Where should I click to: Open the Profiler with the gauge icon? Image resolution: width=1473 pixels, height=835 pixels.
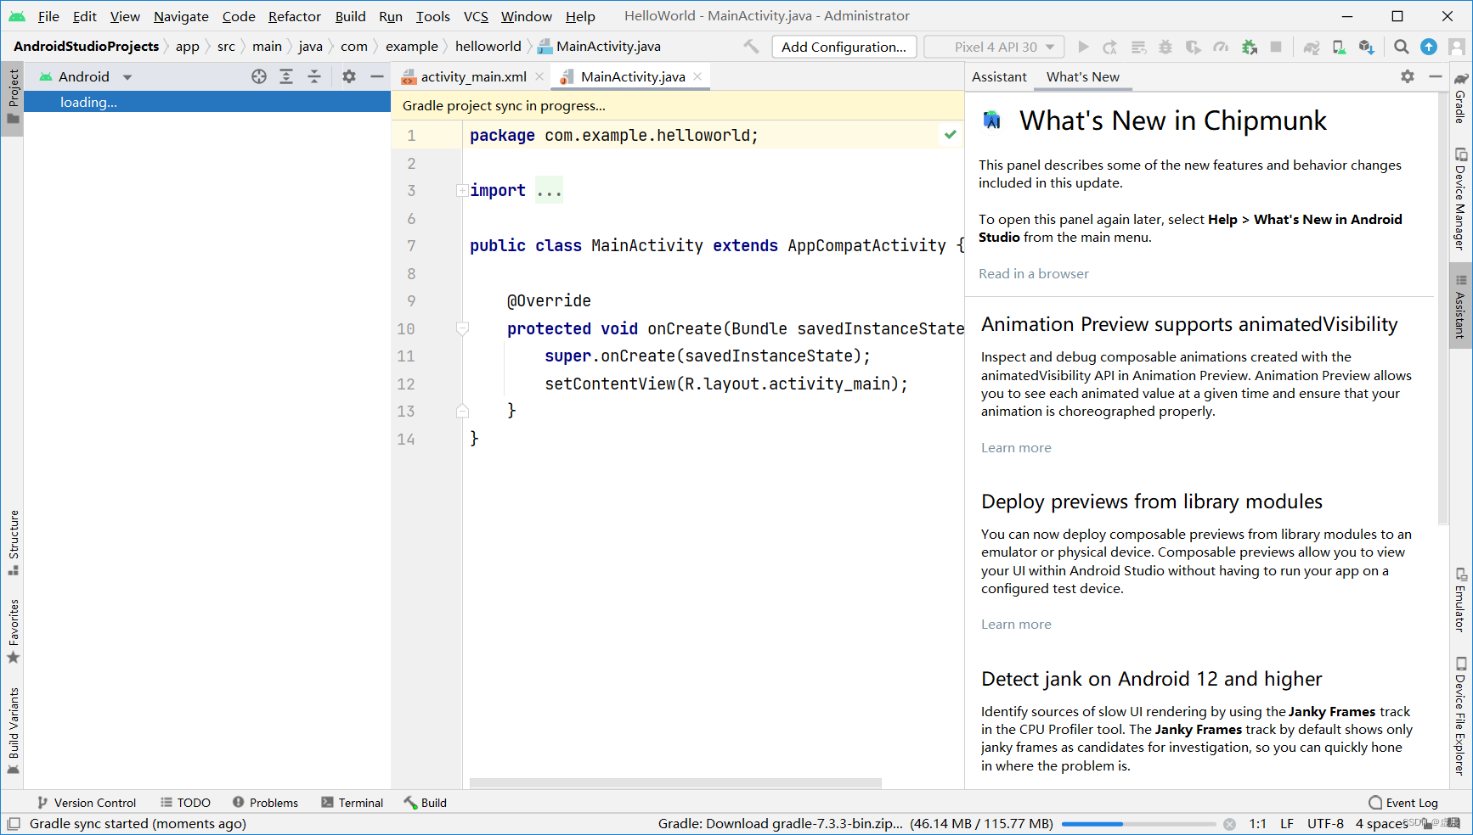pyautogui.click(x=1221, y=47)
